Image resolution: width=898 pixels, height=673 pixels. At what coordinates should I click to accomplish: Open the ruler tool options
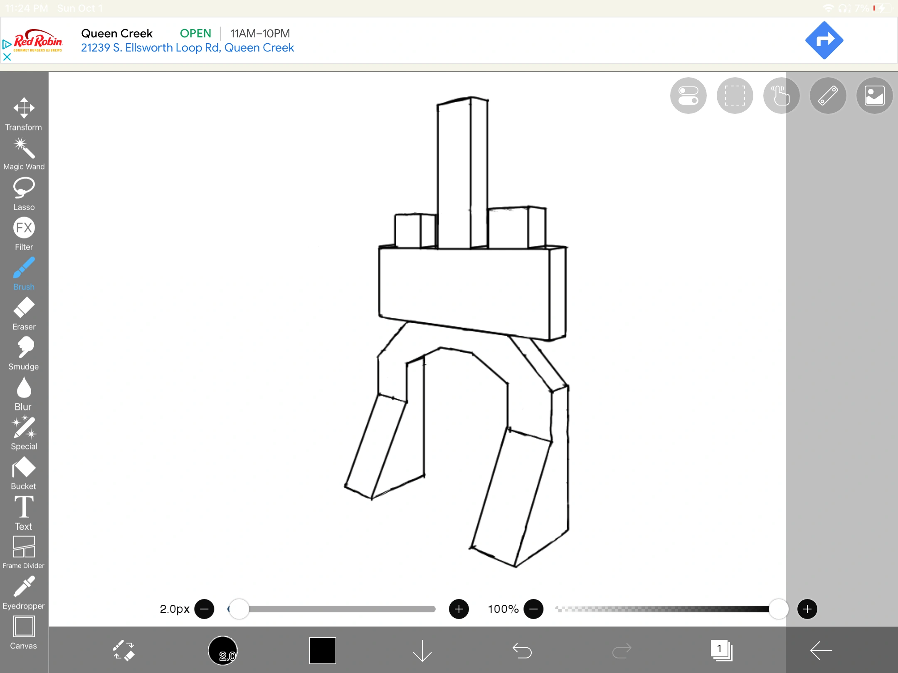828,96
